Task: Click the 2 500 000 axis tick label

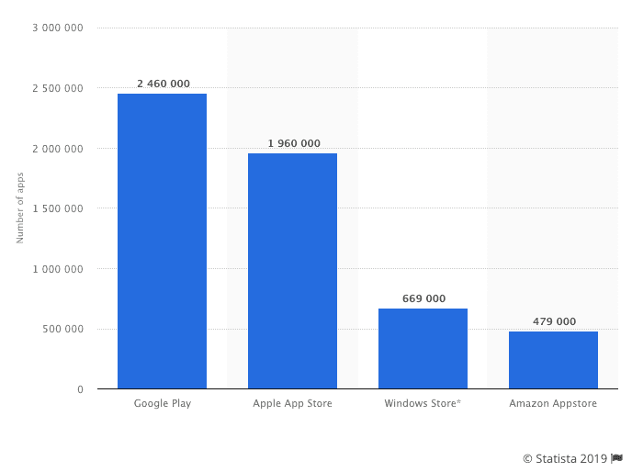Action: 58,88
